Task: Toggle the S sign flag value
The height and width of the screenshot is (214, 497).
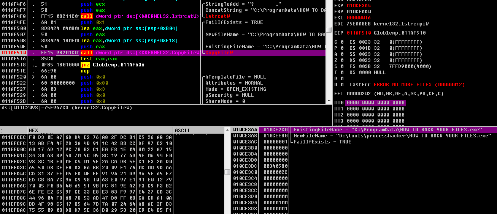Action: click(x=341, y=66)
